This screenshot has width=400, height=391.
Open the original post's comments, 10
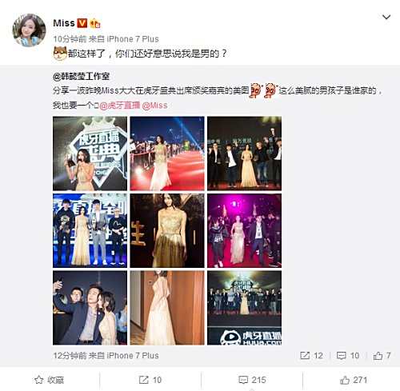pyautogui.click(x=348, y=356)
